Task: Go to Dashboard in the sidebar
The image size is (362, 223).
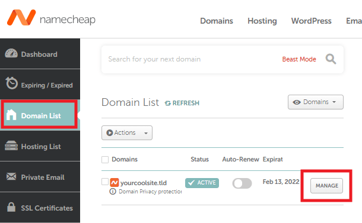Action: [x=40, y=54]
